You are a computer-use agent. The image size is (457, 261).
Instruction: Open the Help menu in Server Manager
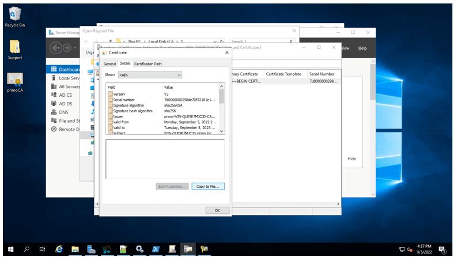tap(362, 48)
